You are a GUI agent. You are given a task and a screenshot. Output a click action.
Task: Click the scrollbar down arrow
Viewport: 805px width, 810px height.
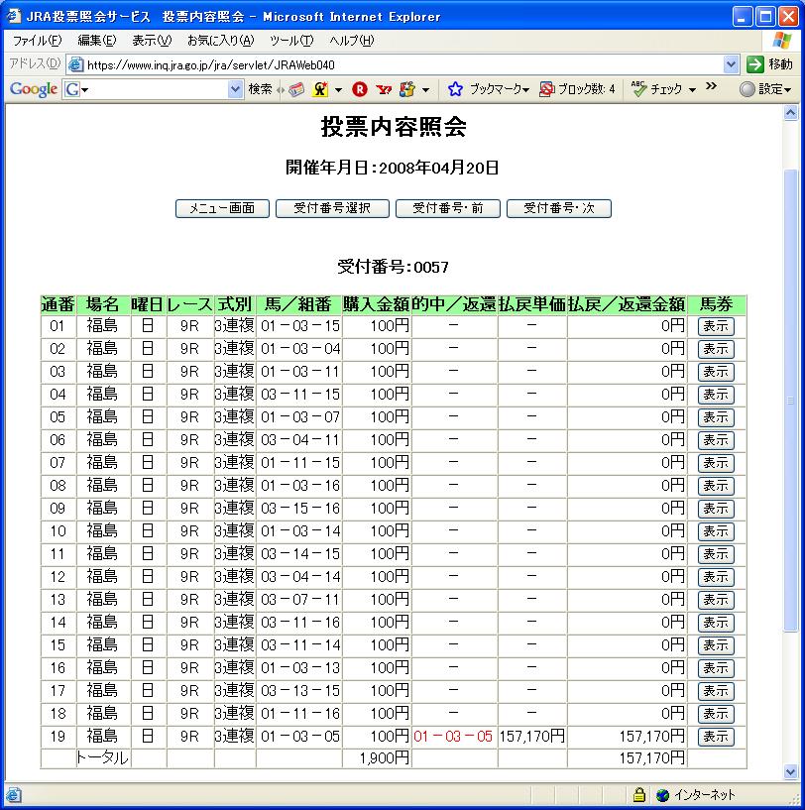click(x=790, y=772)
